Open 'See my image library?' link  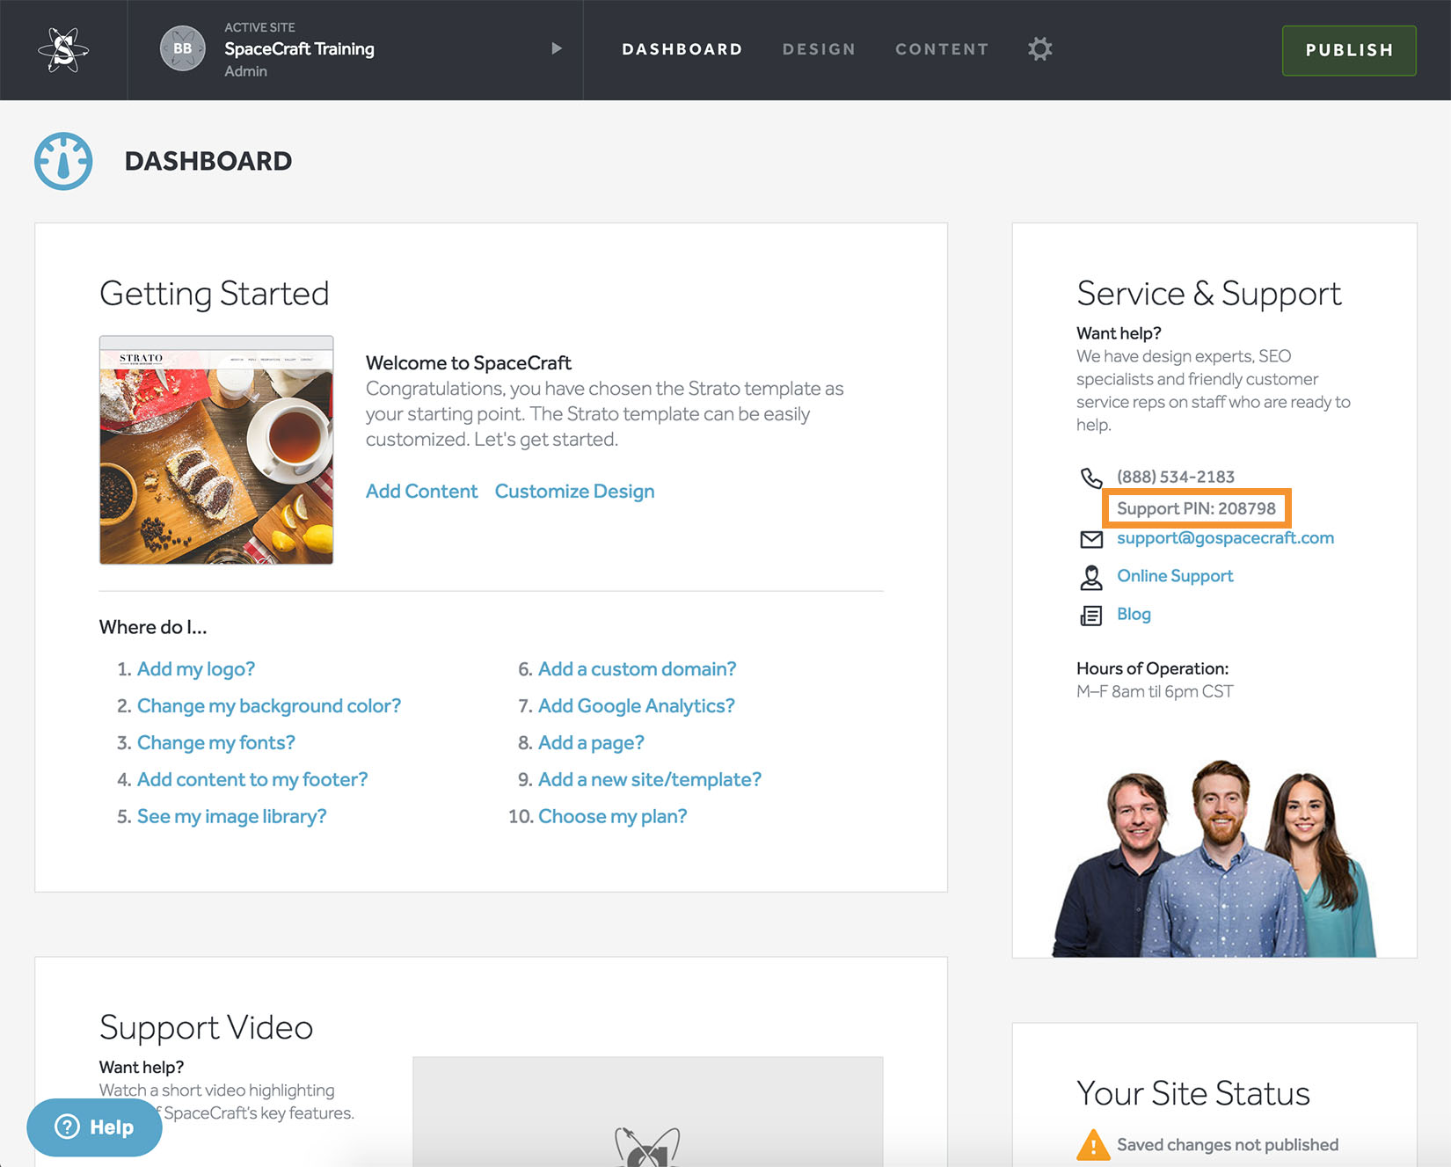point(232,817)
